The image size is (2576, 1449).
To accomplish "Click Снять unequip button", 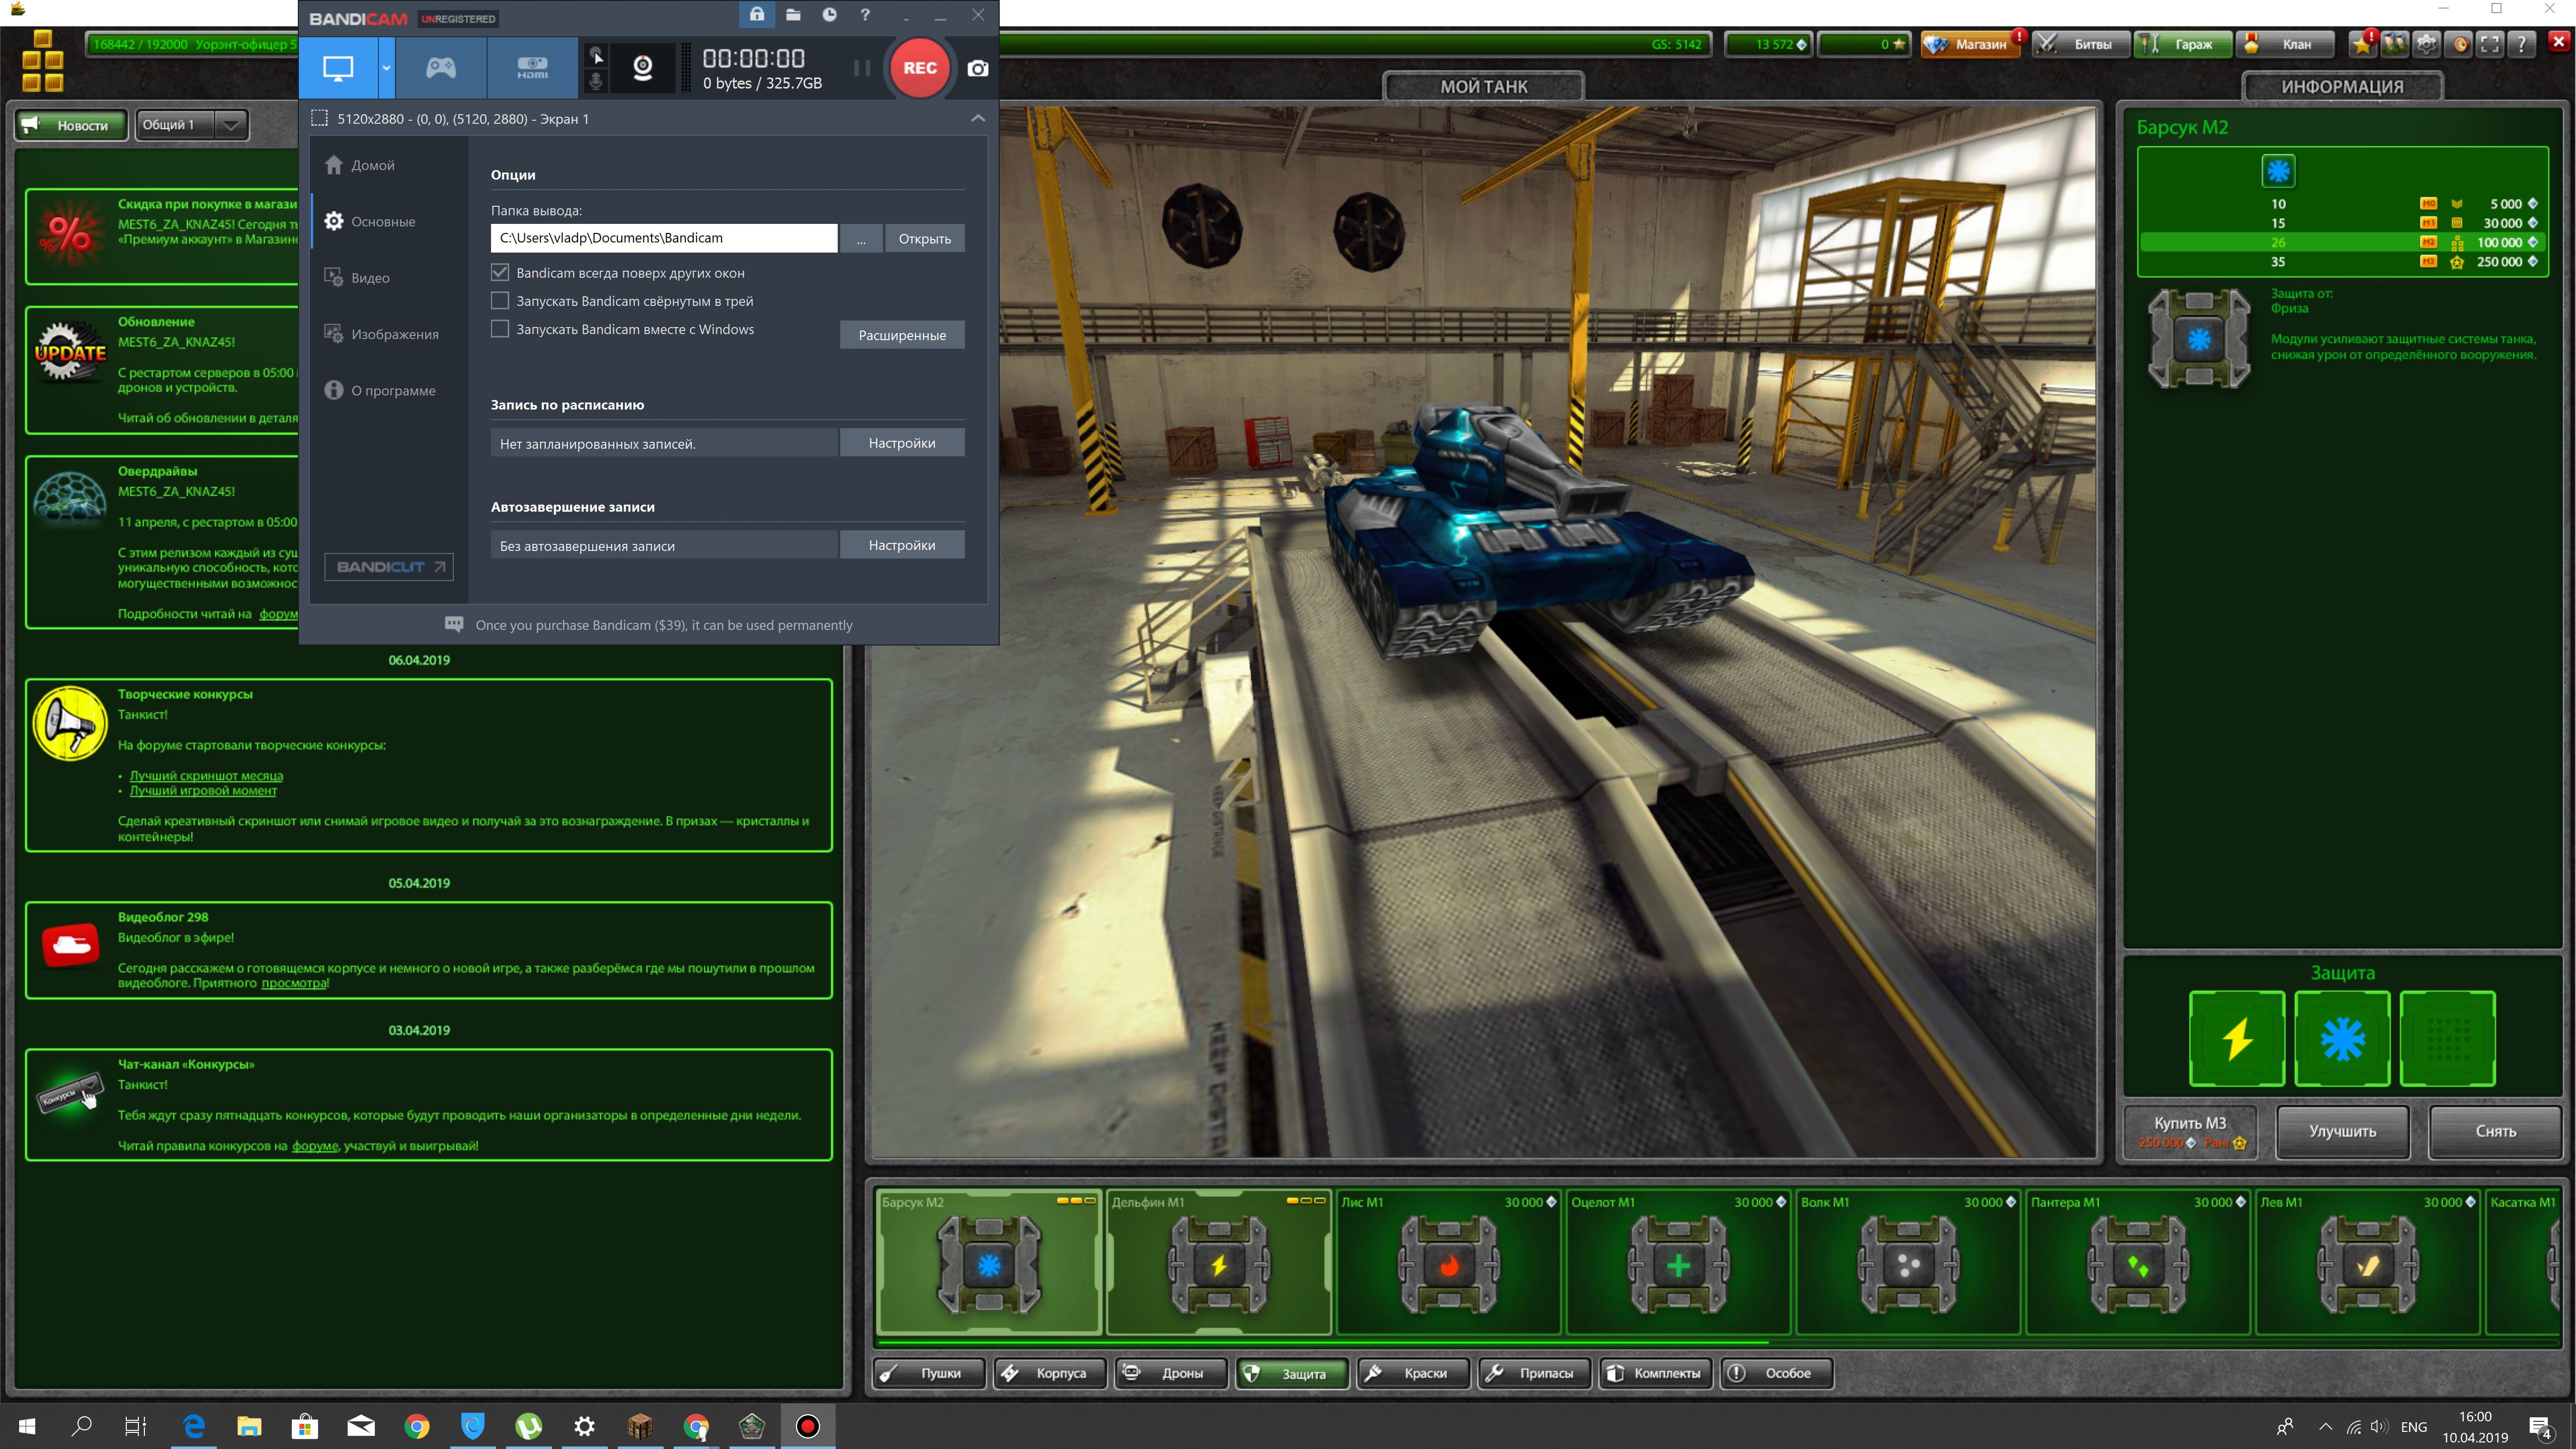I will click(x=2495, y=1131).
